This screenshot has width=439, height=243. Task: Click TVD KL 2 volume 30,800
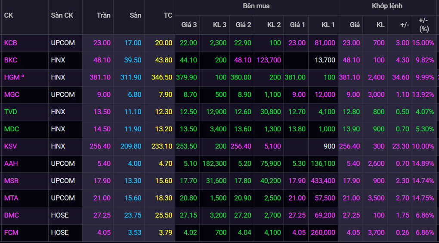pos(270,112)
